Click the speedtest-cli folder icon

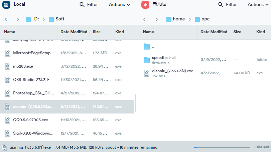click(x=147, y=60)
